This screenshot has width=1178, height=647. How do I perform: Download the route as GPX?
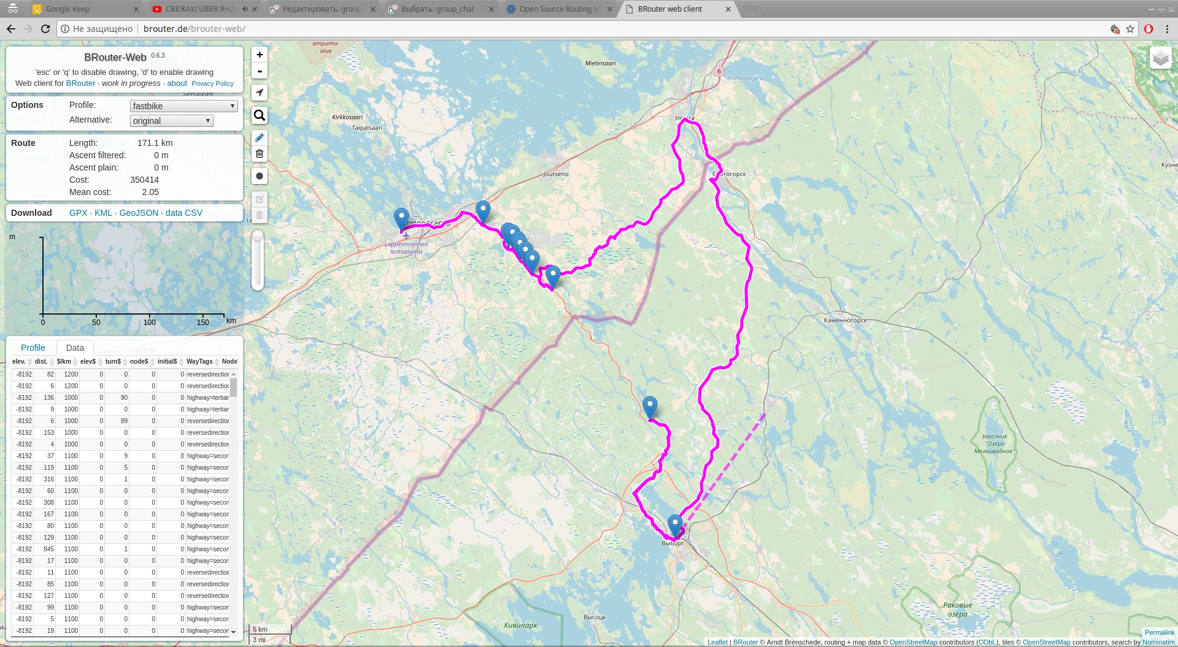78,213
